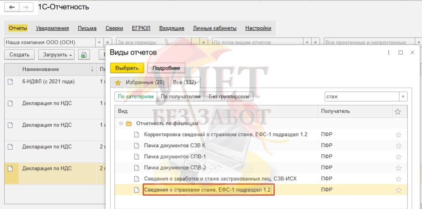Star the Пачка документов СПВ-1 row

(x=399, y=157)
